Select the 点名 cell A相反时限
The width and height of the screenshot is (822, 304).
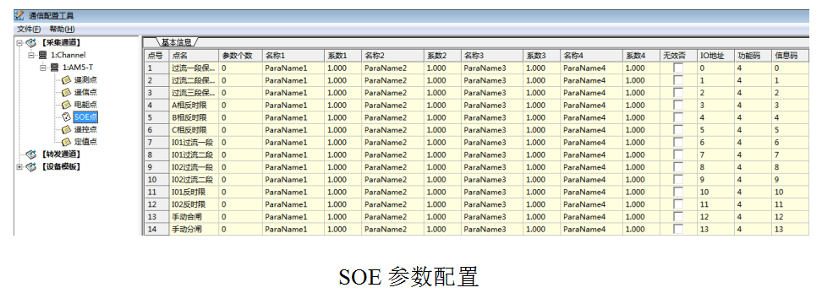pos(194,106)
